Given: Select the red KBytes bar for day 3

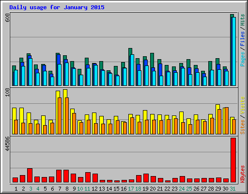Looking at the screenshot, I should click(x=30, y=176).
